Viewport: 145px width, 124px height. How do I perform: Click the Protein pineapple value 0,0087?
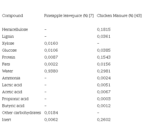point(51,57)
